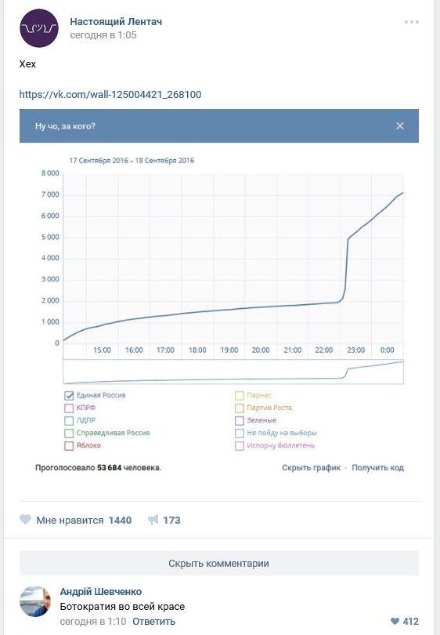Click the graph overview range strip
440x635 pixels.
click(233, 372)
